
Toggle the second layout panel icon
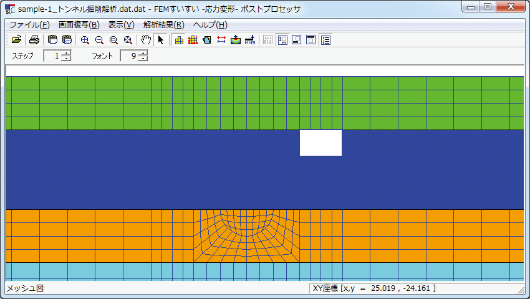pyautogui.click(x=296, y=40)
